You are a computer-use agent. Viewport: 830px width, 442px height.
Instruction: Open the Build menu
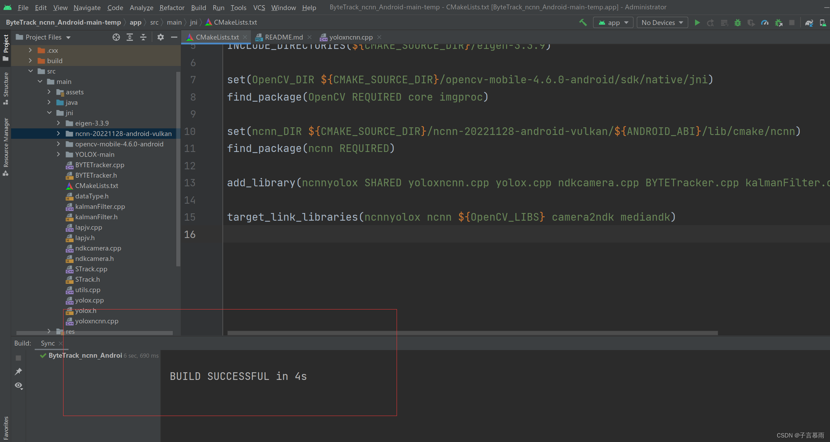[x=198, y=7]
